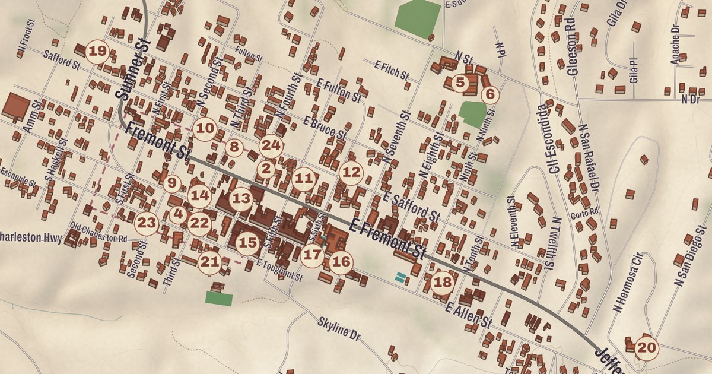Click map marker number 2
Image resolution: width=712 pixels, height=374 pixels.
click(266, 170)
